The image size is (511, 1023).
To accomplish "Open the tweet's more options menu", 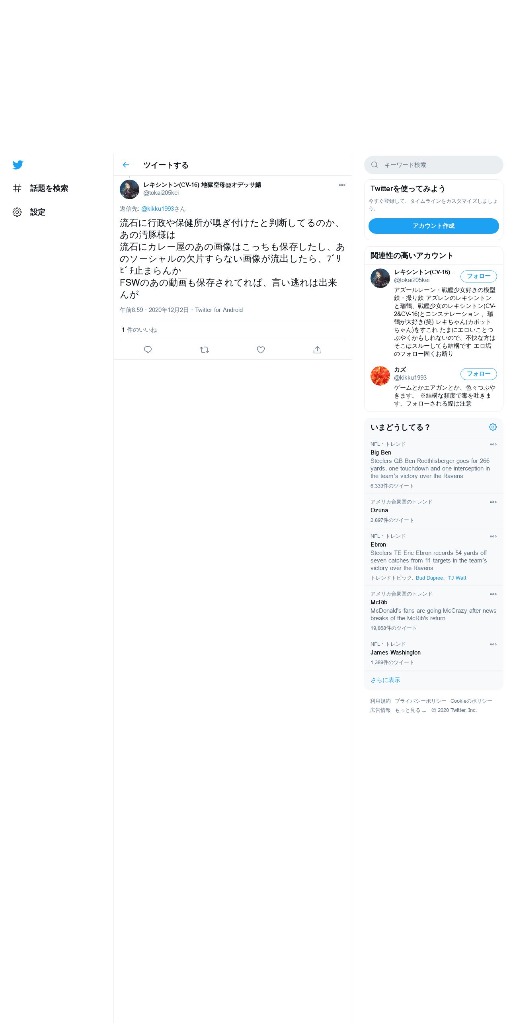I will pos(342,185).
